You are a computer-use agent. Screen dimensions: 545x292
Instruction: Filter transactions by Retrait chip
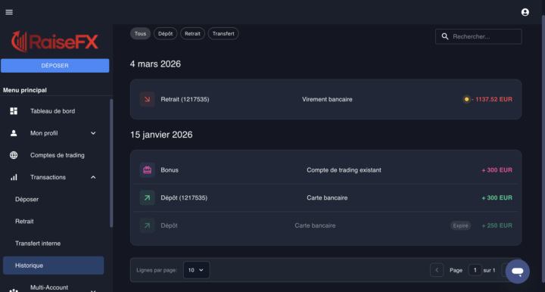[192, 34]
